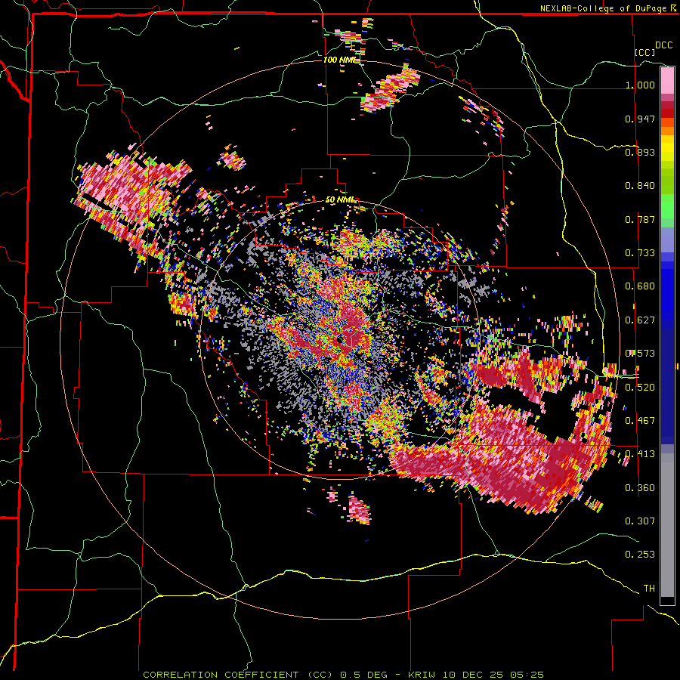This screenshot has width=680, height=680.
Task: Click the [CC] product label
Action: tap(645, 52)
